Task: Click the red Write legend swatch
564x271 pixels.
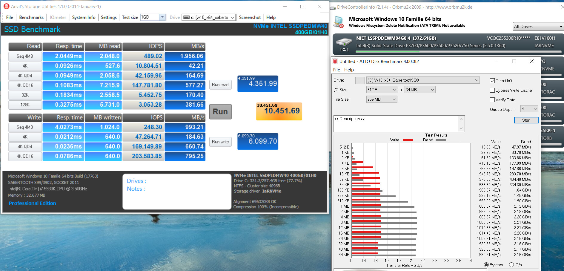Action: point(408,140)
